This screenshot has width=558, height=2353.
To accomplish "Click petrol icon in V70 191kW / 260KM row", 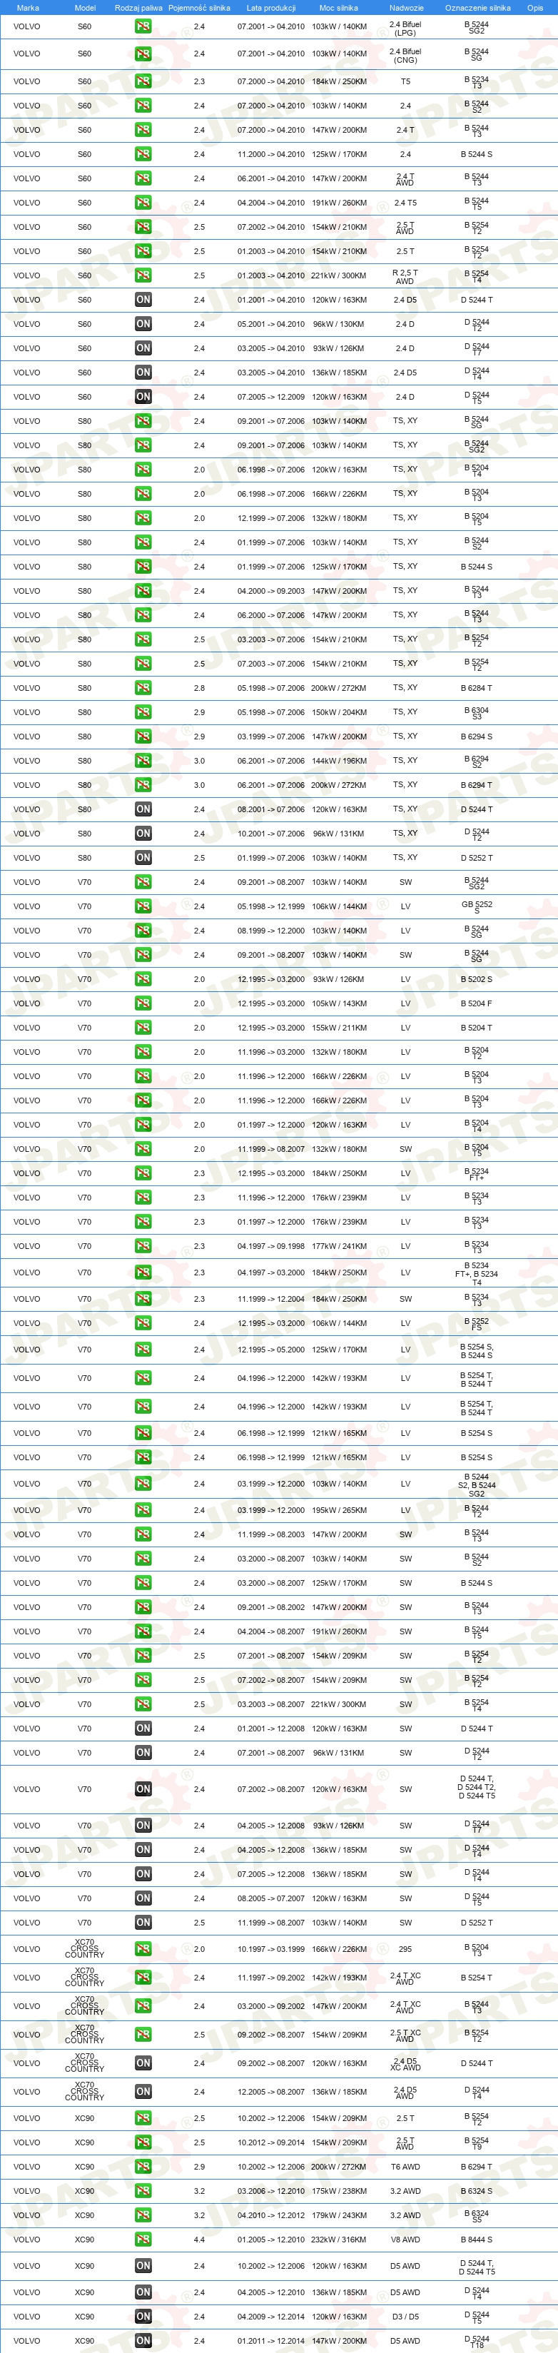I will (143, 1631).
